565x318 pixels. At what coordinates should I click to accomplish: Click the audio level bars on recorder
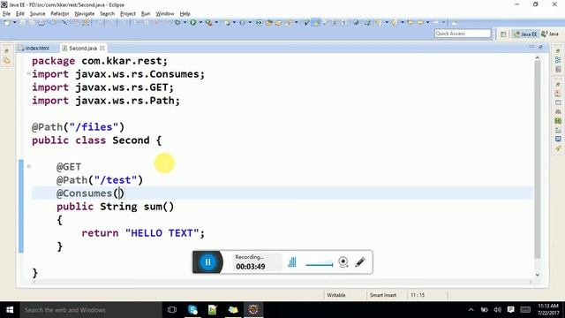[292, 262]
